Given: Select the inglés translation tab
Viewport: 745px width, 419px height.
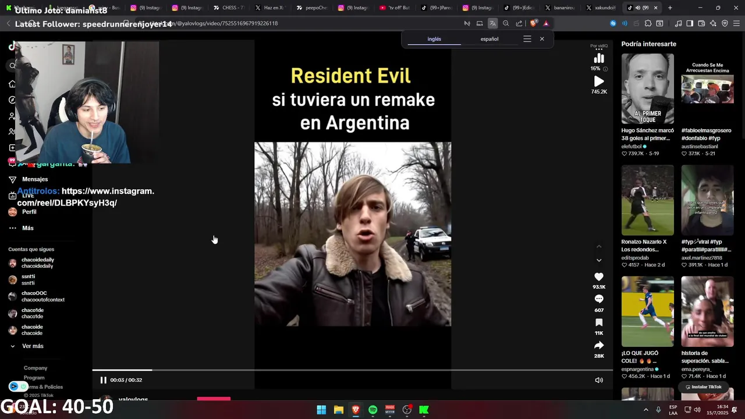Looking at the screenshot, I should [434, 39].
